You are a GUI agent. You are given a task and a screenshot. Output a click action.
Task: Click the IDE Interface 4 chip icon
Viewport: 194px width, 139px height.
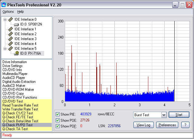(11, 44)
